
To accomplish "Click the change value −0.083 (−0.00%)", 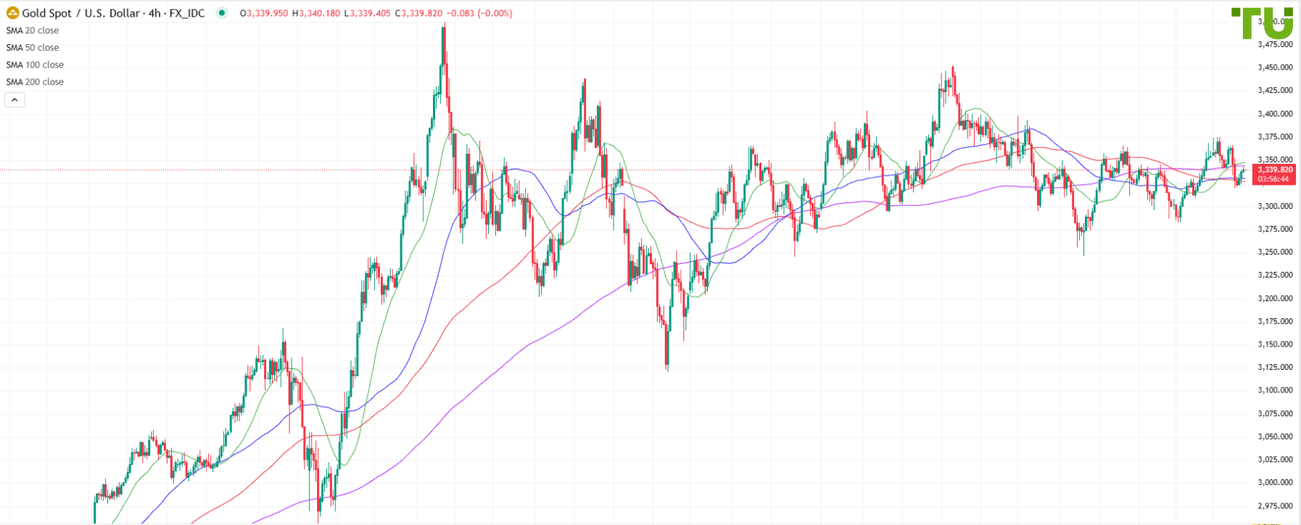I will 479,13.
